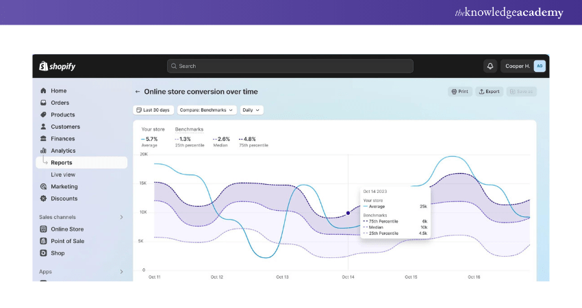Open Live view in the sidebar
The height and width of the screenshot is (308, 582).
[x=63, y=175]
